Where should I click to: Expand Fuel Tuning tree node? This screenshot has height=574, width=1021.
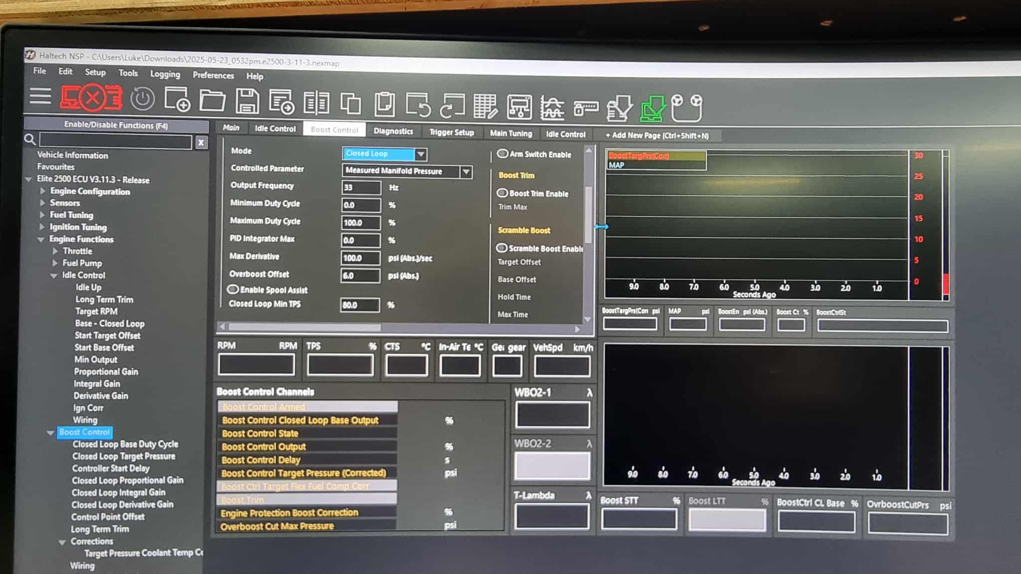(x=42, y=215)
